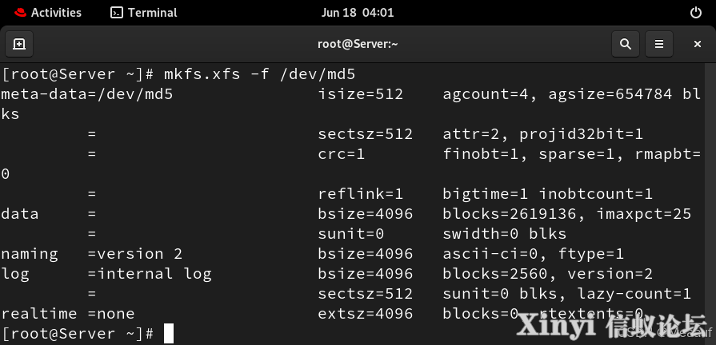
Task: Open the Terminal application menu label
Action: point(153,13)
